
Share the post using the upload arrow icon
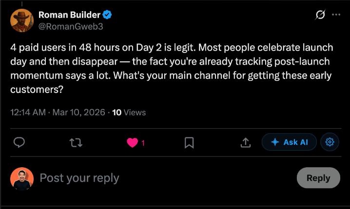[x=246, y=142]
